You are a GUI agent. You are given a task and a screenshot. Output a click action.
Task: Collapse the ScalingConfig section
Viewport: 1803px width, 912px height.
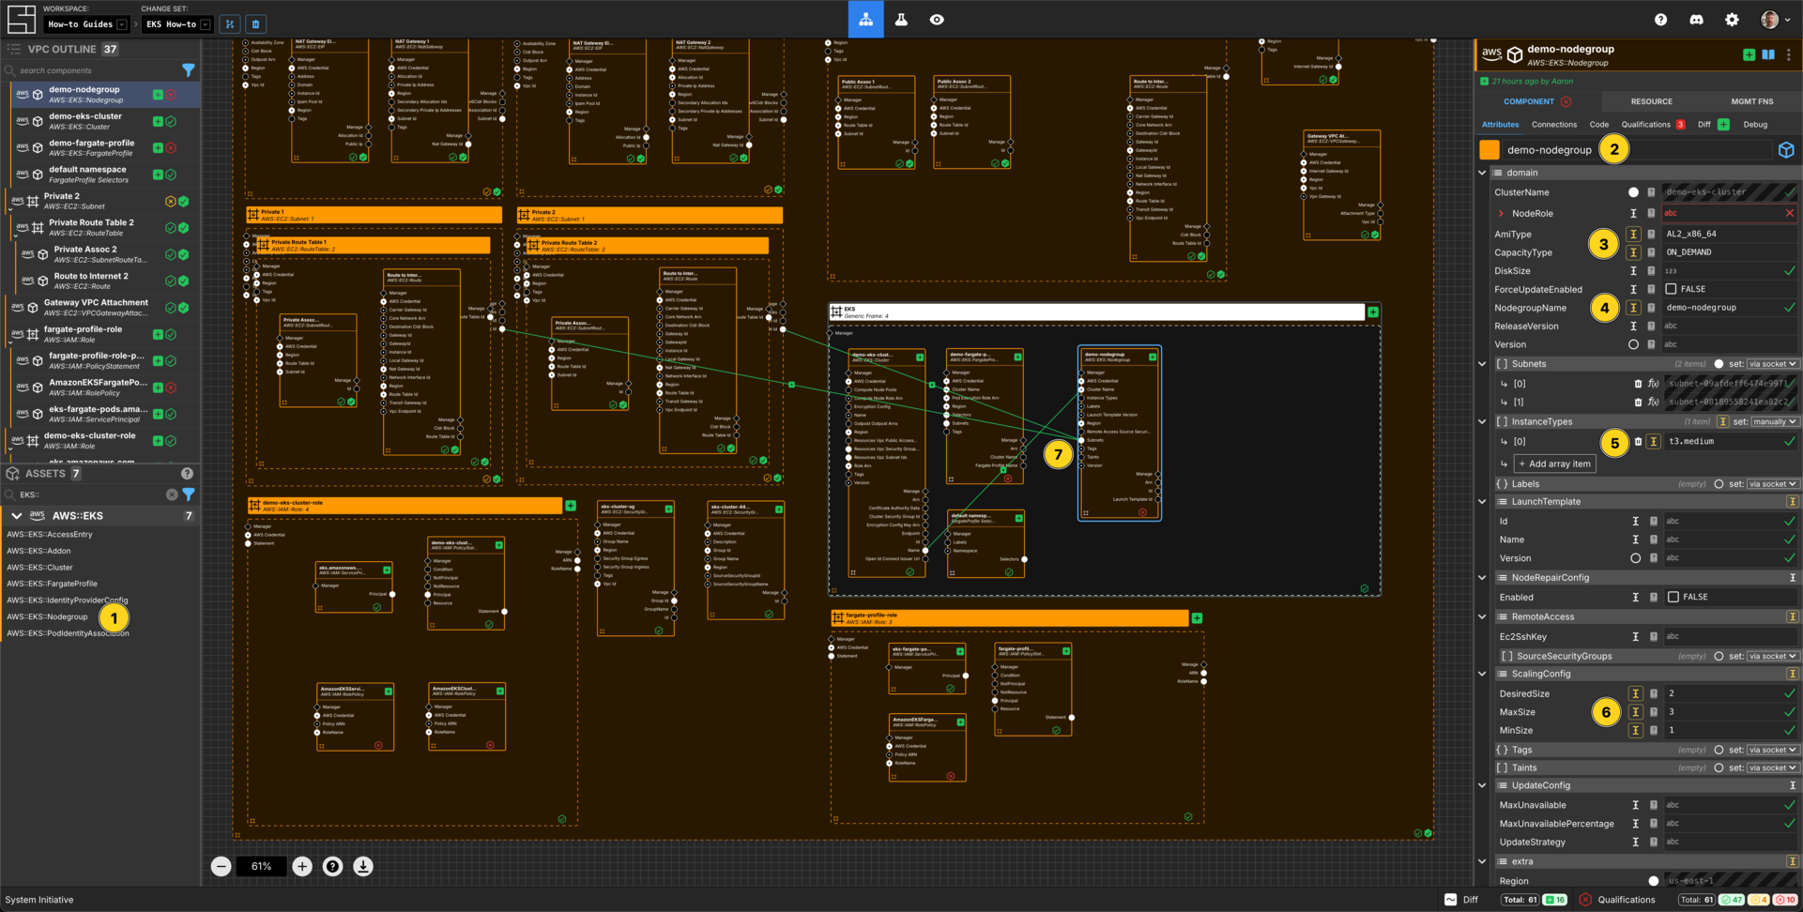1482,674
